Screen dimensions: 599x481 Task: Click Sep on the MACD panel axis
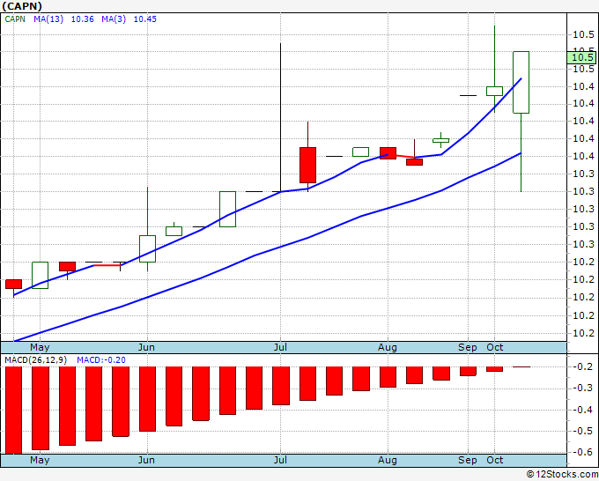click(468, 460)
